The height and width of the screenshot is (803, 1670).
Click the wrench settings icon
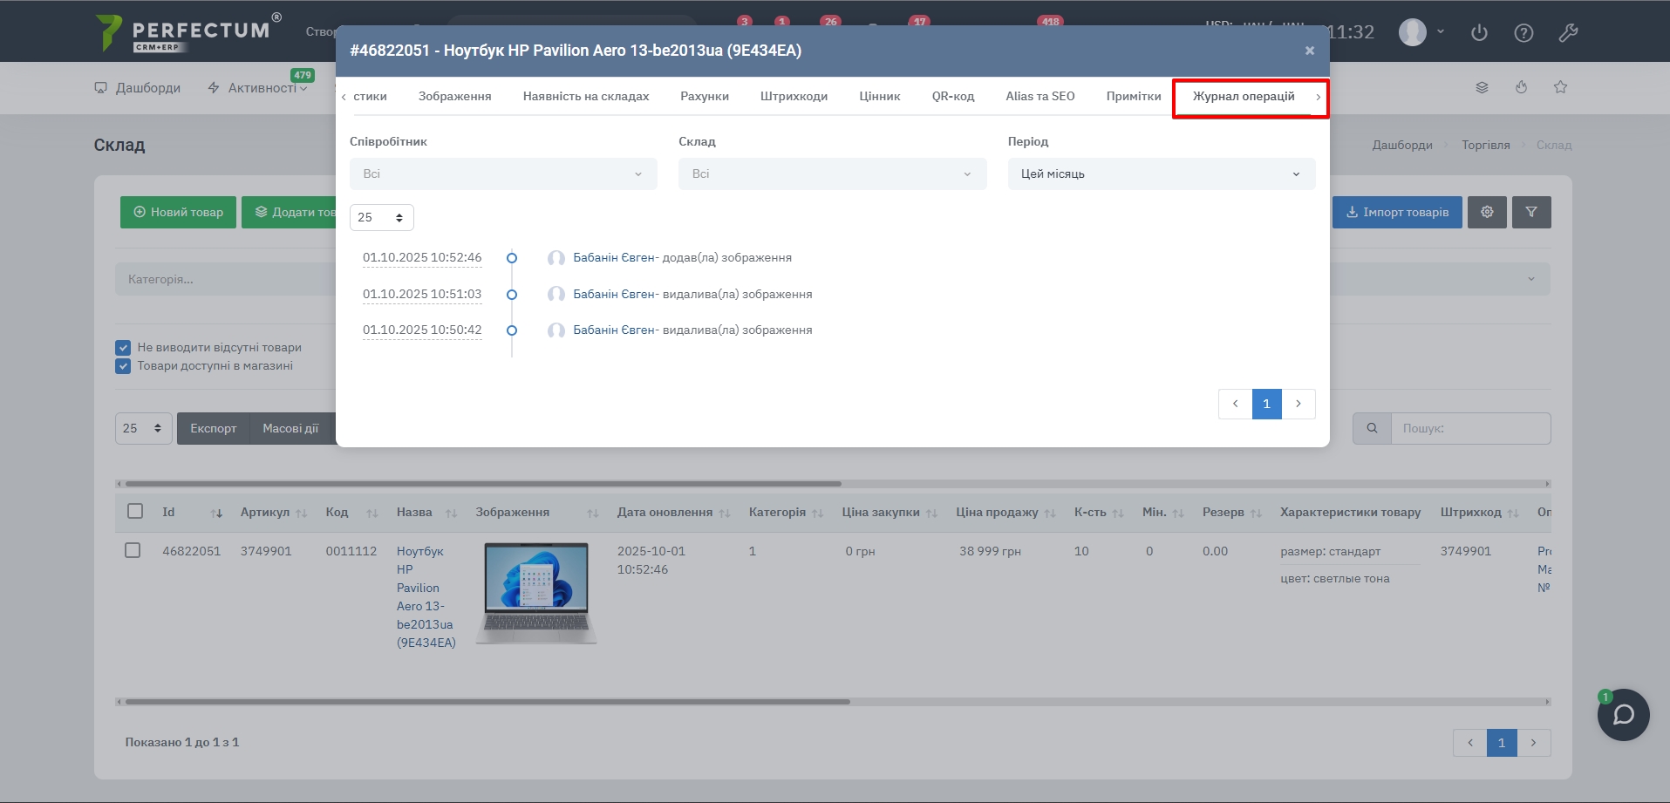[1568, 33]
